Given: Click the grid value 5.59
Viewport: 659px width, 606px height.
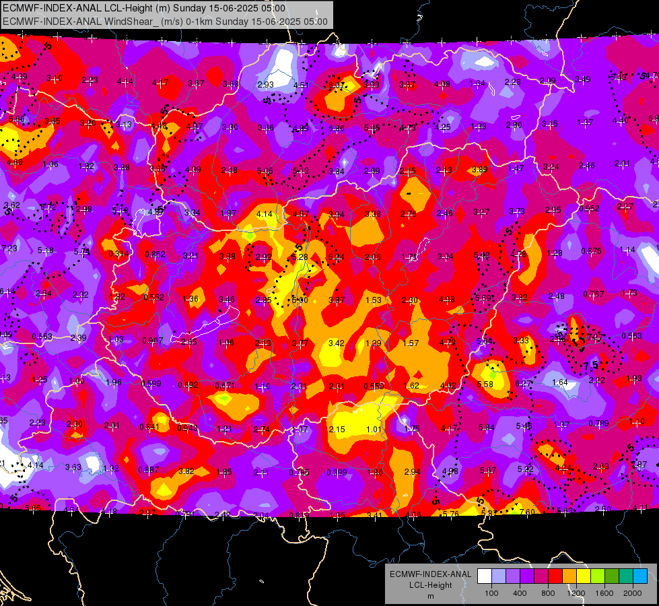Looking at the screenshot, I should 483,298.
